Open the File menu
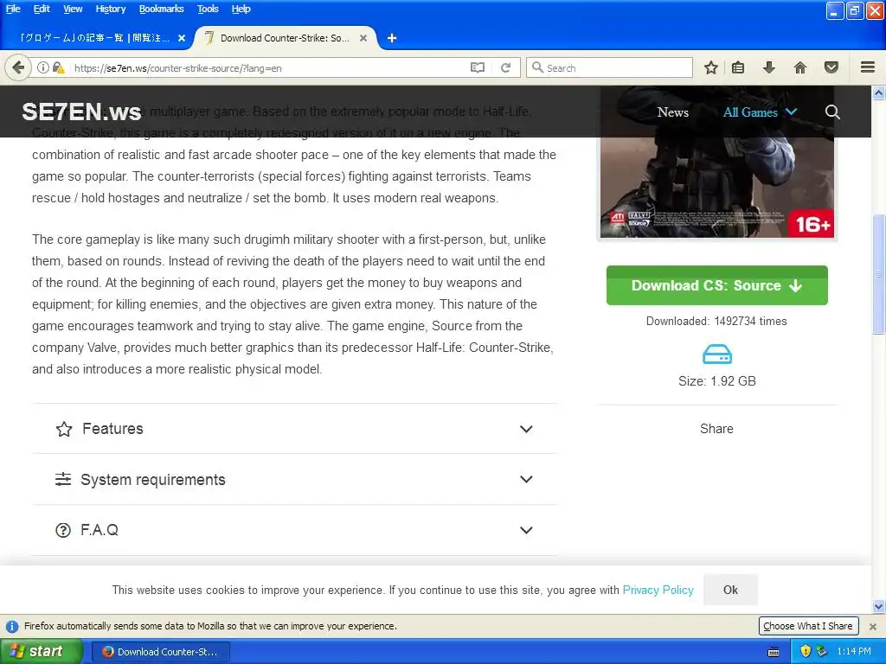 (x=13, y=9)
